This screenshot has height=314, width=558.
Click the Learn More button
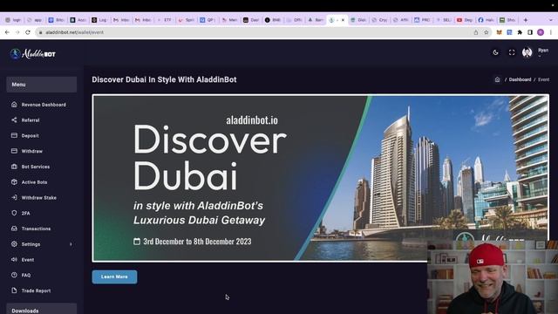(x=114, y=276)
